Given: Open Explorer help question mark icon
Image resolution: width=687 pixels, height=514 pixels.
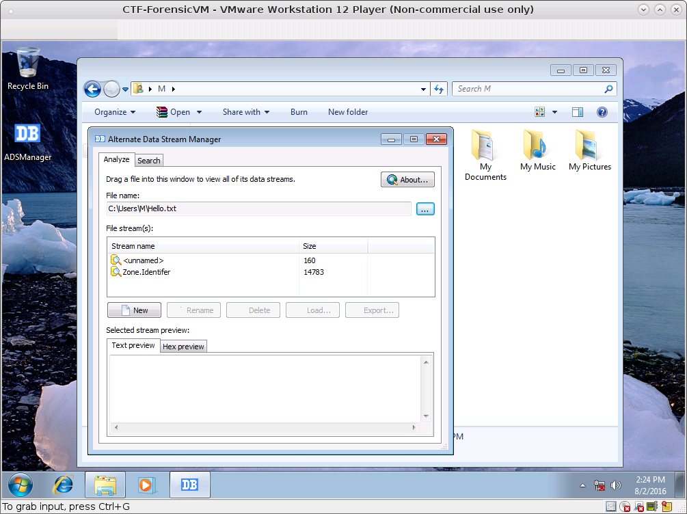Looking at the screenshot, I should click(x=602, y=112).
